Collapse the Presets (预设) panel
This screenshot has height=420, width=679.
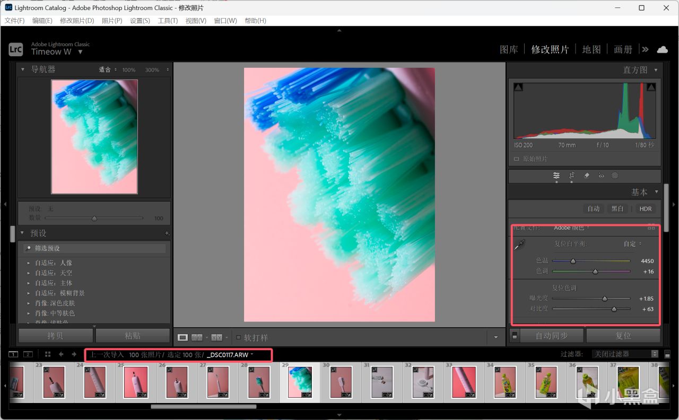tap(23, 233)
